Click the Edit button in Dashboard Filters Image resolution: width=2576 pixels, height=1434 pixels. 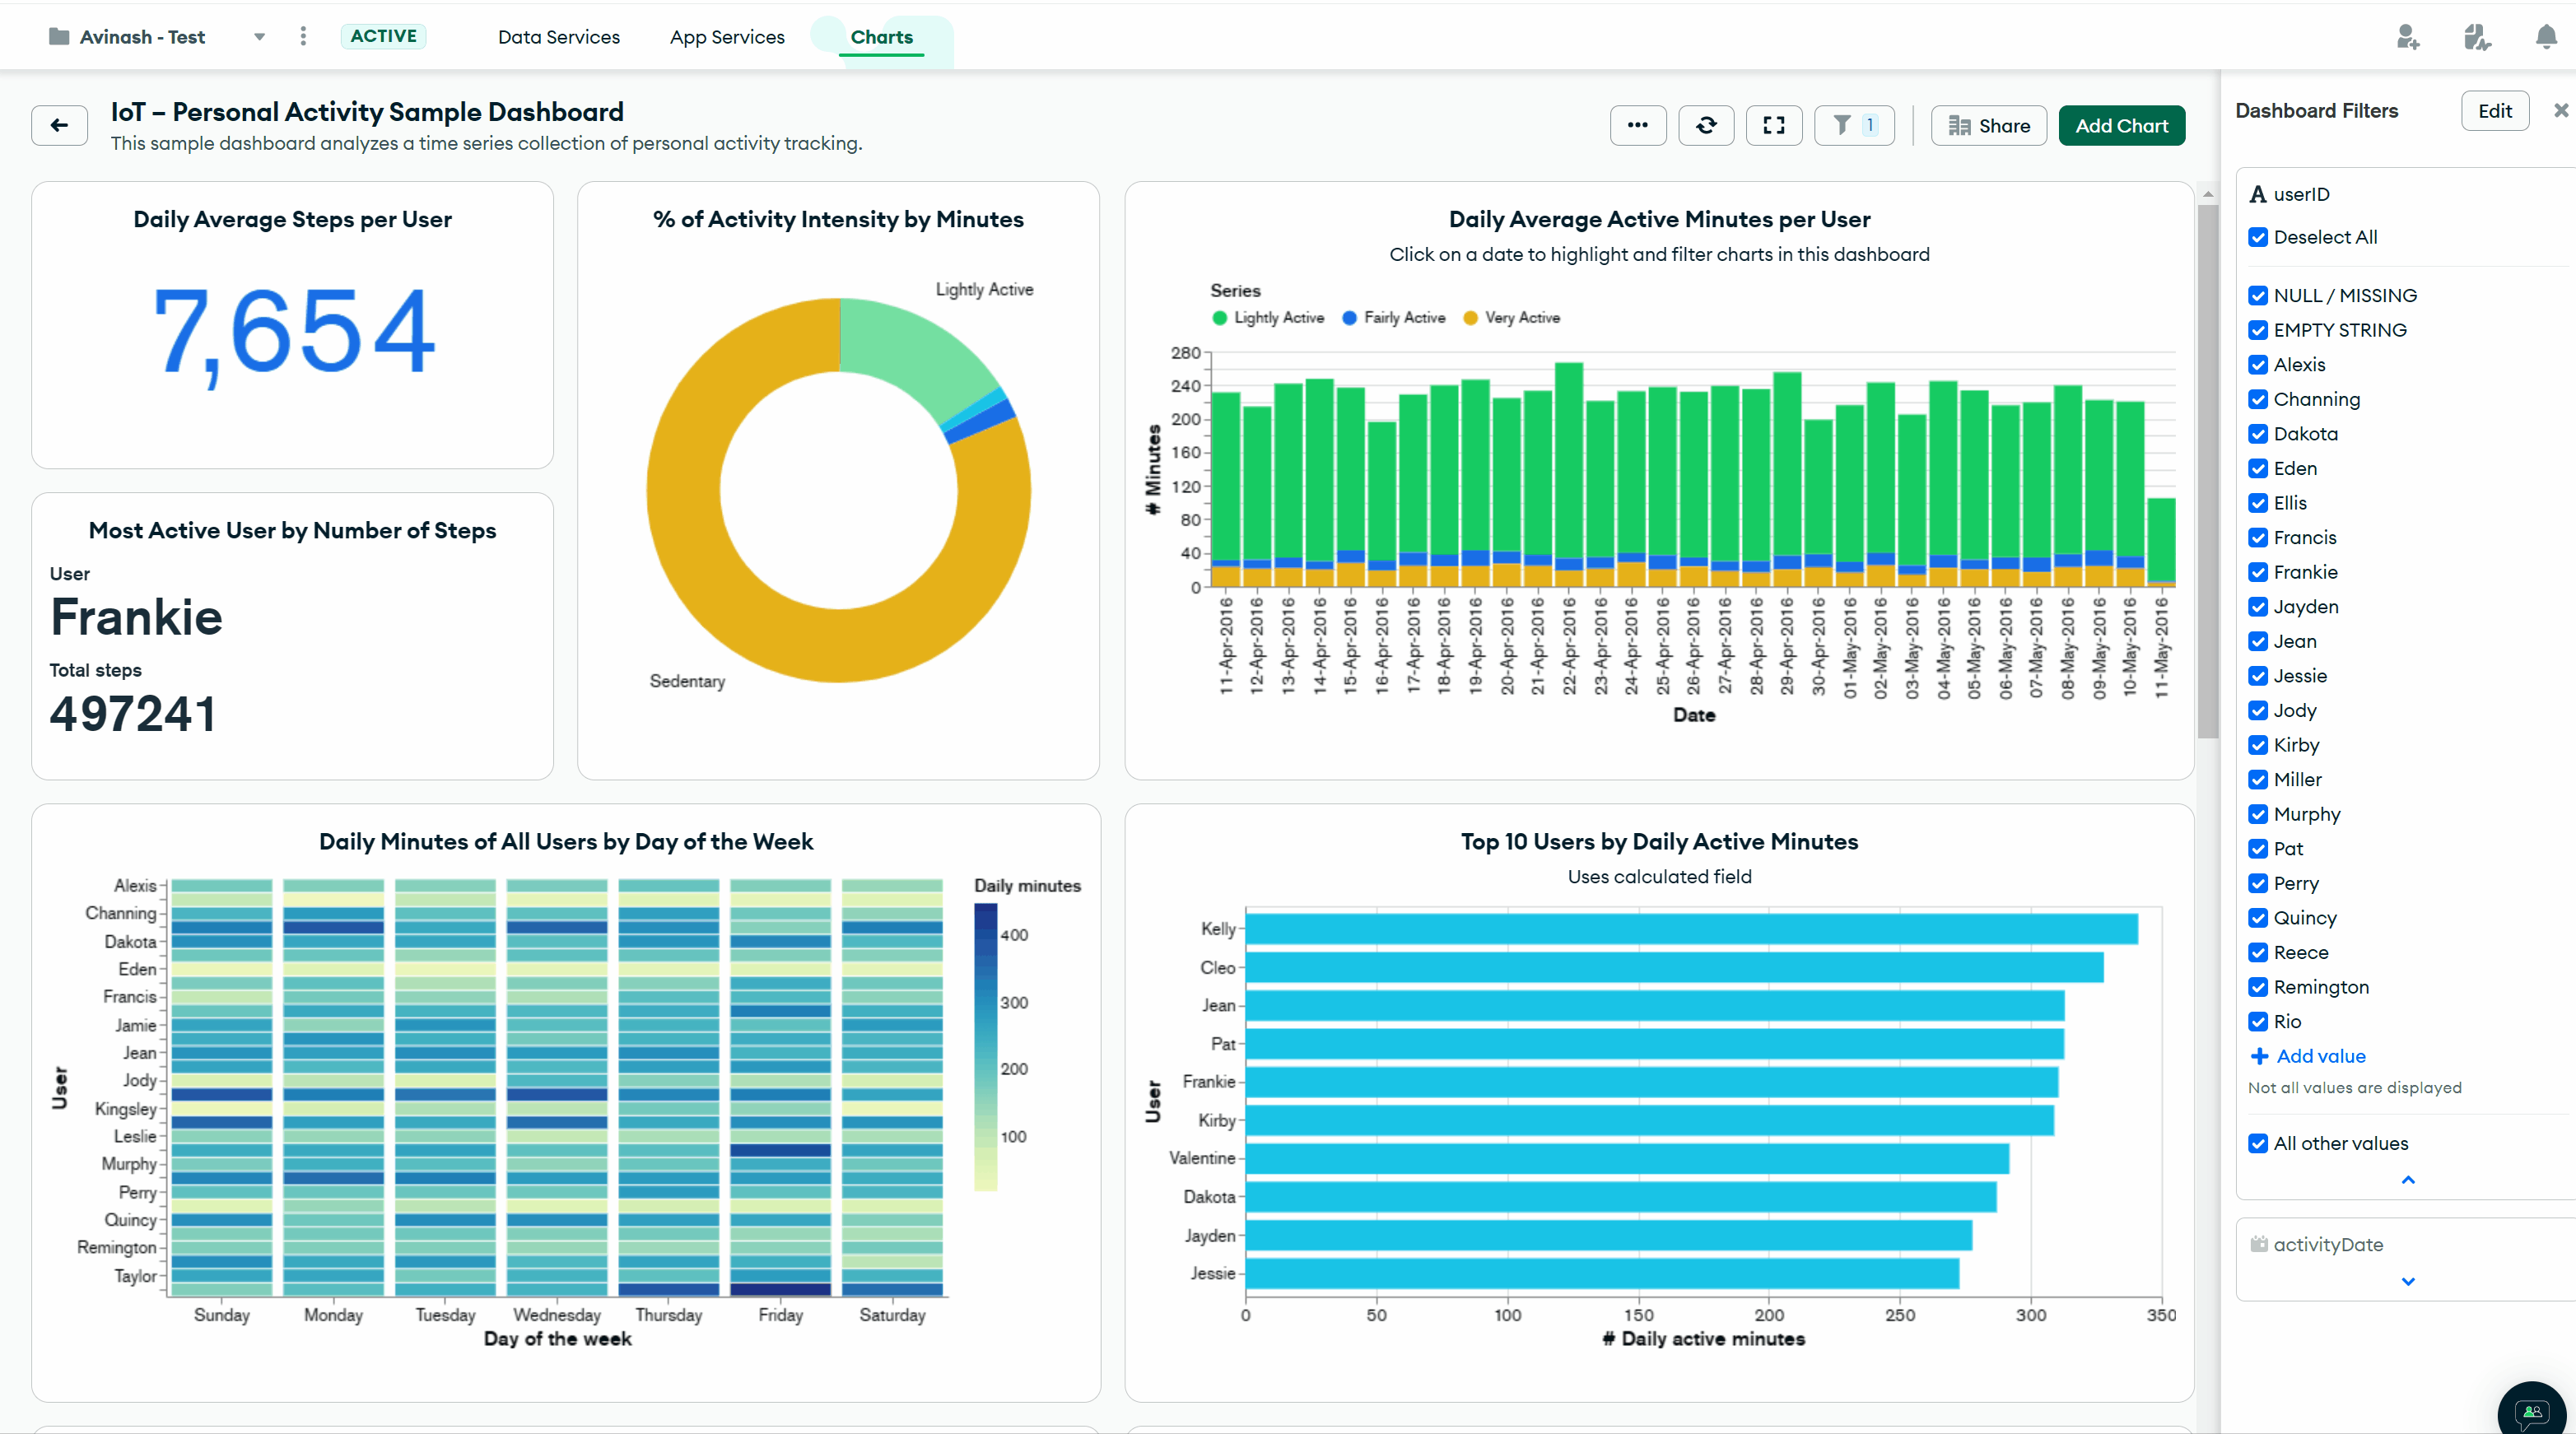pyautogui.click(x=2494, y=111)
